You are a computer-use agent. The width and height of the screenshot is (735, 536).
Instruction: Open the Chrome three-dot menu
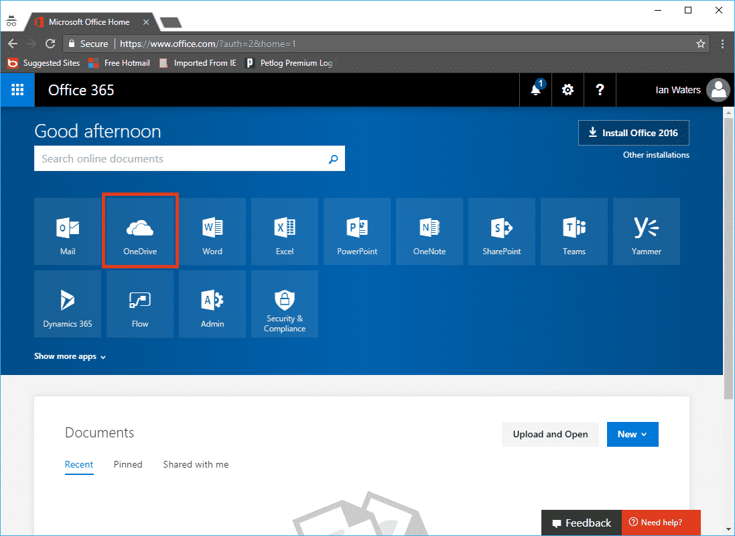tap(723, 44)
